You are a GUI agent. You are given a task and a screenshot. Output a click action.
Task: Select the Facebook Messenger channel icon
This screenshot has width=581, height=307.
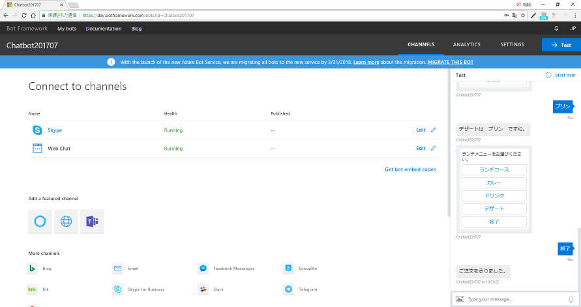coord(203,268)
